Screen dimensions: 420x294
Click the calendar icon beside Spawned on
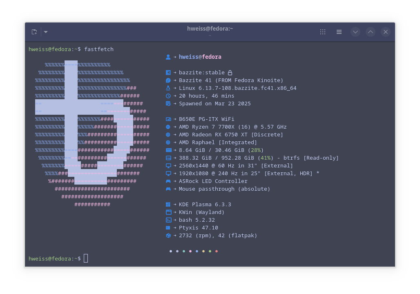(x=168, y=104)
